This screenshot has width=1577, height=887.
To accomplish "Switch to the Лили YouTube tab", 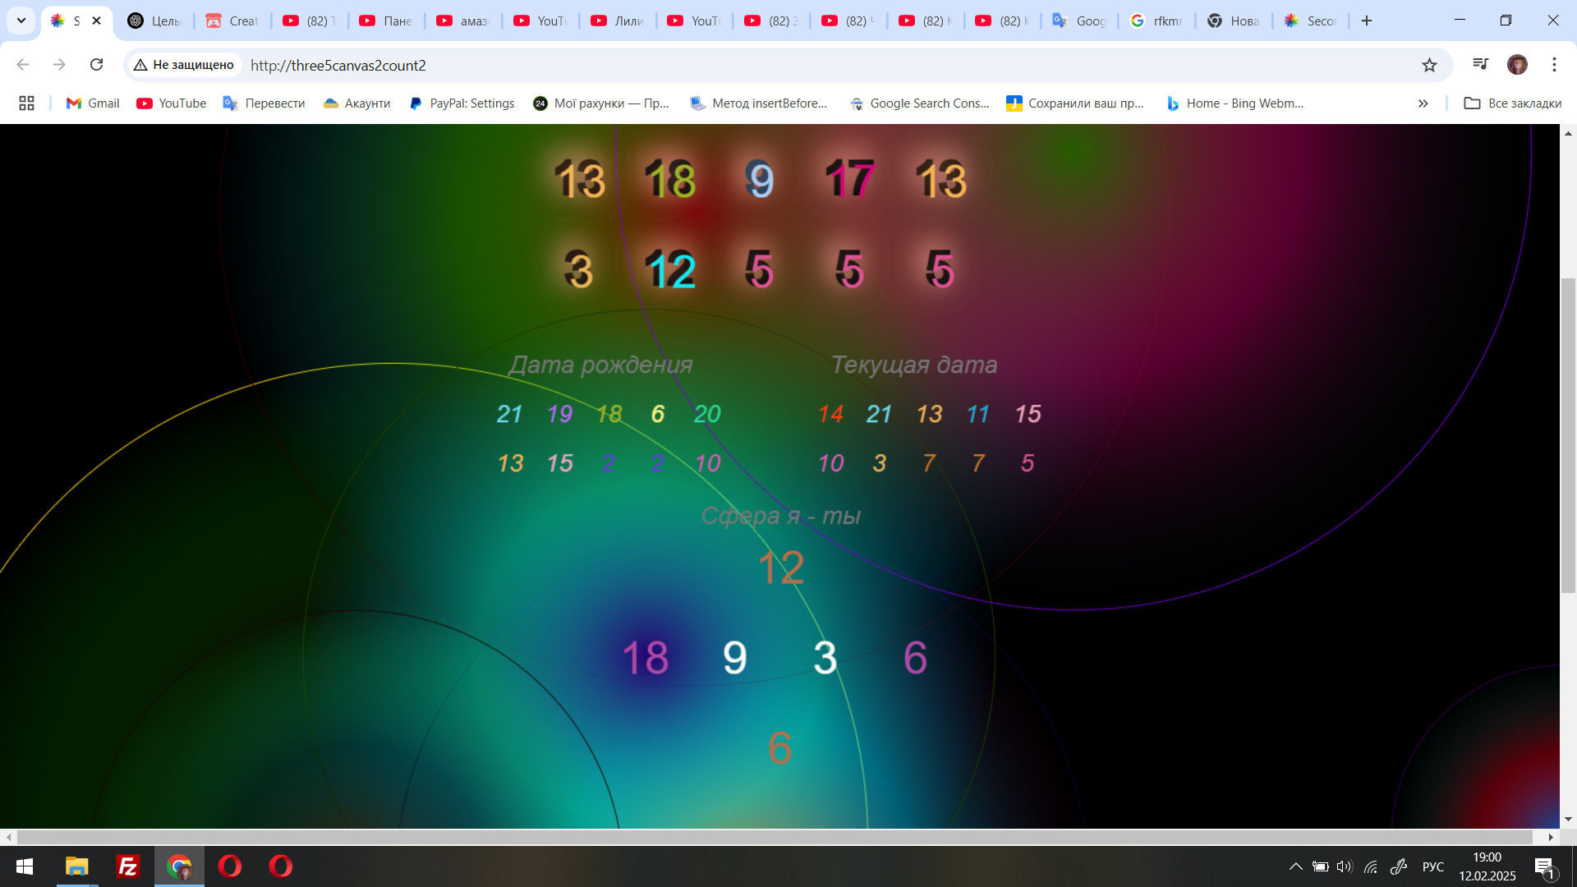I will coord(618,21).
